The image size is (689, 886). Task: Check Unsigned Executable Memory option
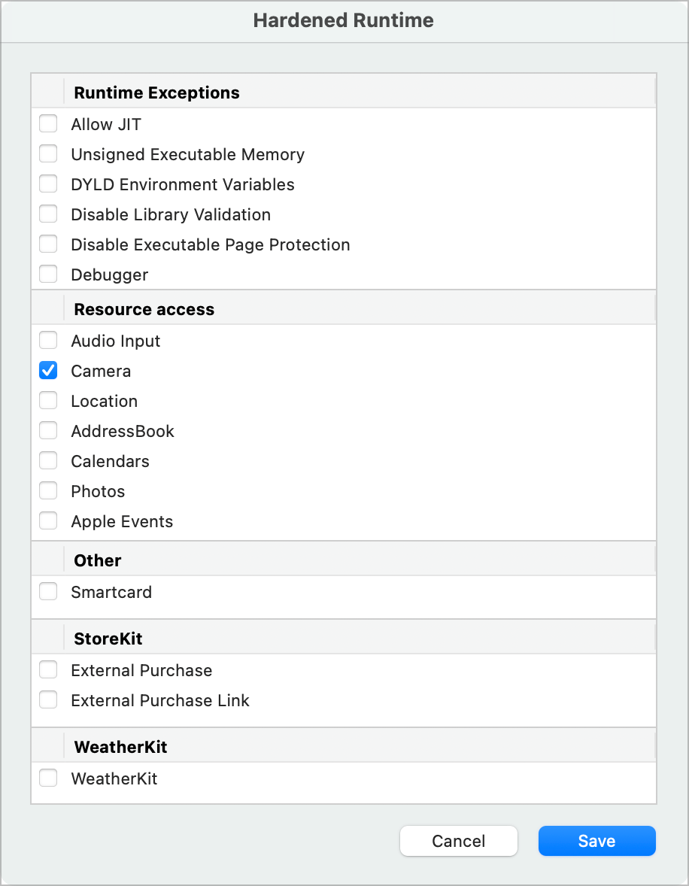(x=48, y=154)
